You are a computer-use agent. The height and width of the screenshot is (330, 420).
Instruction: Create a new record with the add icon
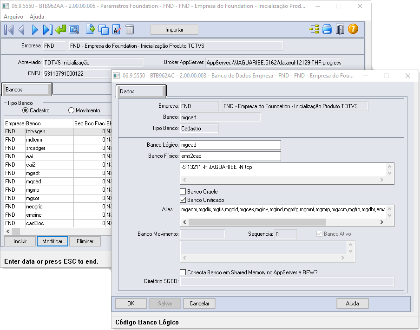tap(90, 29)
